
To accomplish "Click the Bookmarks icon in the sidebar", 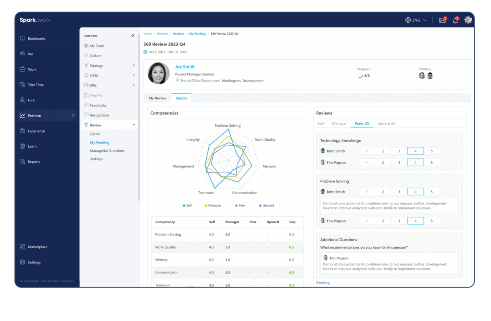I will tap(23, 38).
